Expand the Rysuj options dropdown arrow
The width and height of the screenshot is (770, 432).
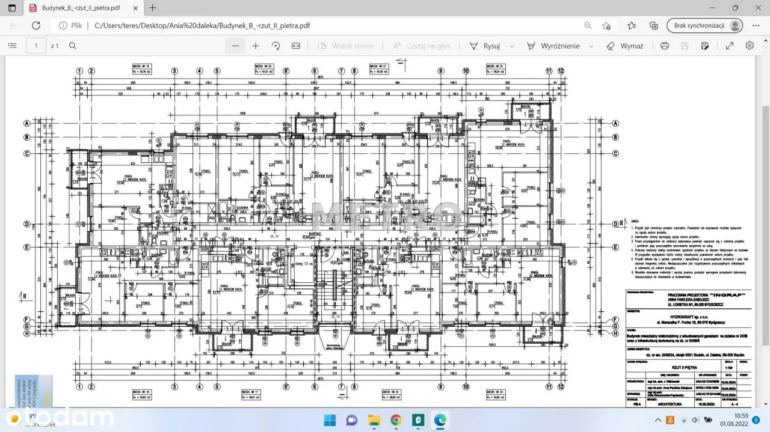(x=512, y=46)
